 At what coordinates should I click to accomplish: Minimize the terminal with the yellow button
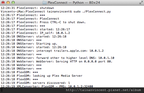(x=8, y=3)
